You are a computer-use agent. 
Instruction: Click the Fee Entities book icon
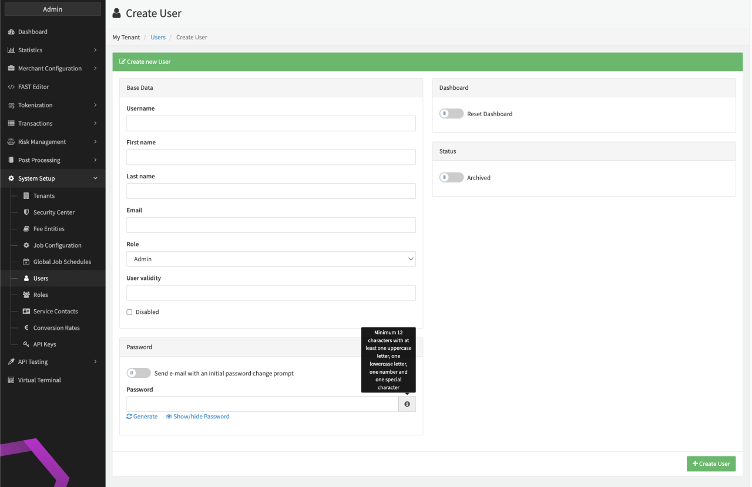click(26, 229)
